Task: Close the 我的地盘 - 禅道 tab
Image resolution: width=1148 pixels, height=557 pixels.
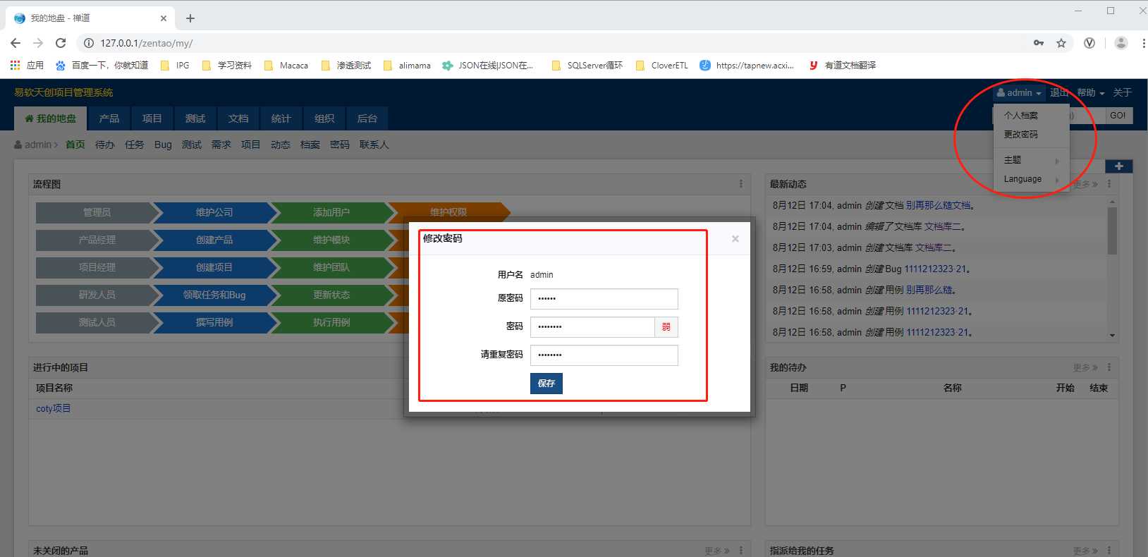Action: (164, 18)
